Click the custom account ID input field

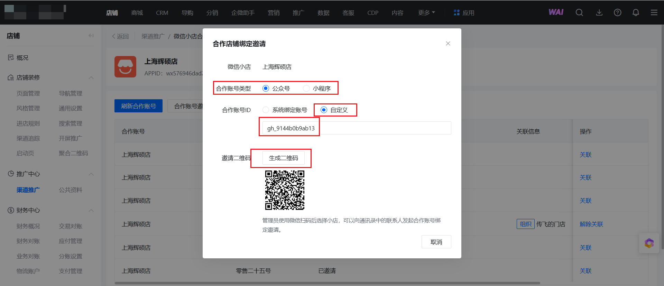356,128
